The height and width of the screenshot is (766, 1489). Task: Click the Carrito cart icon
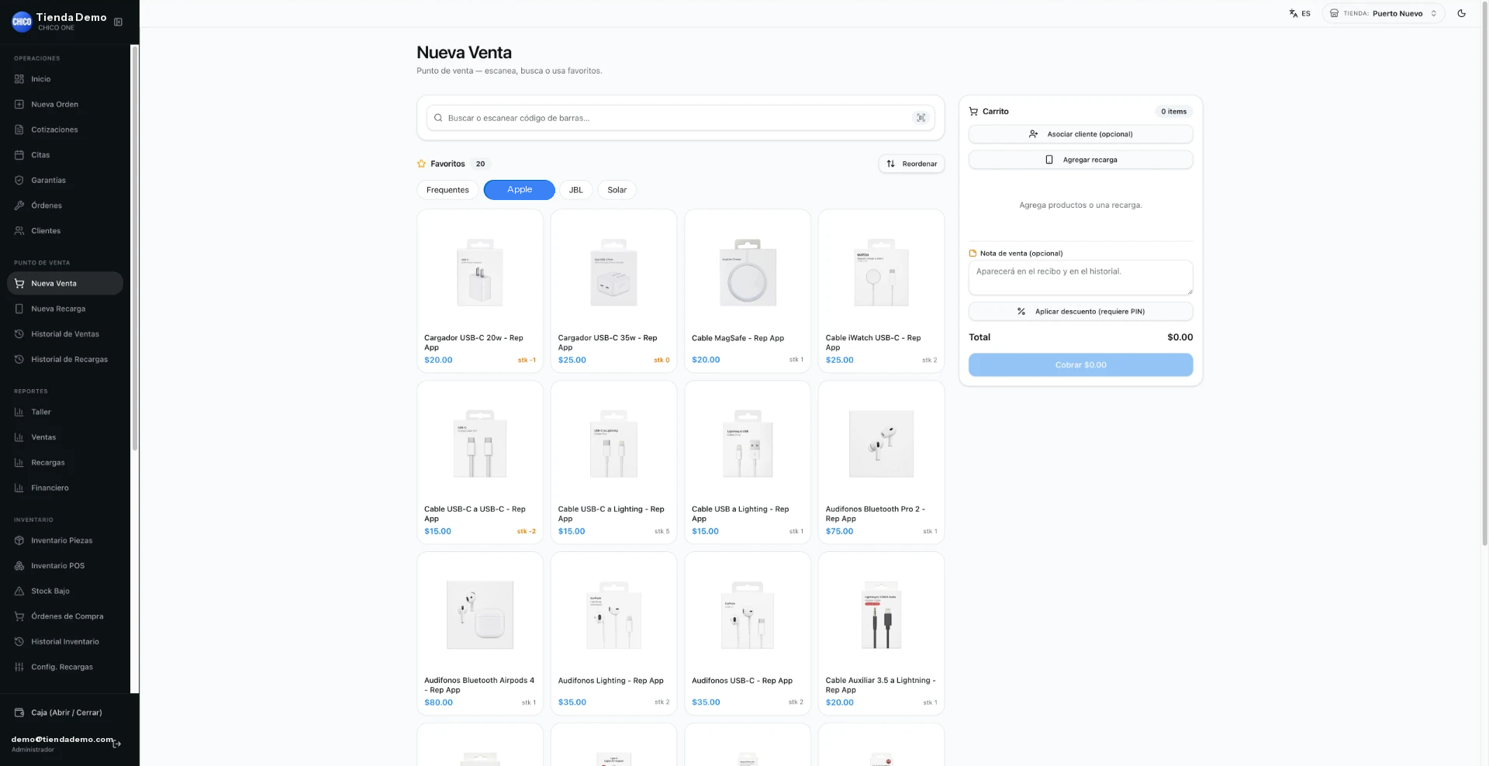973,112
